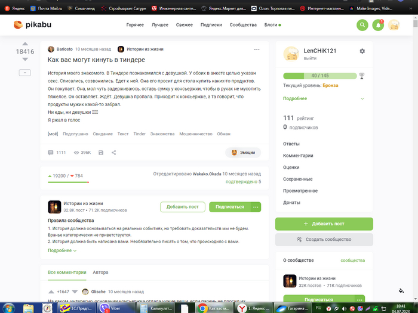Open the Подписки section

[x=211, y=25]
